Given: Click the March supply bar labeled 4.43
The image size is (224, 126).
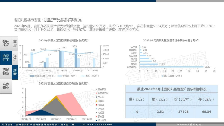Looking at the screenshot, I should tap(61, 59).
